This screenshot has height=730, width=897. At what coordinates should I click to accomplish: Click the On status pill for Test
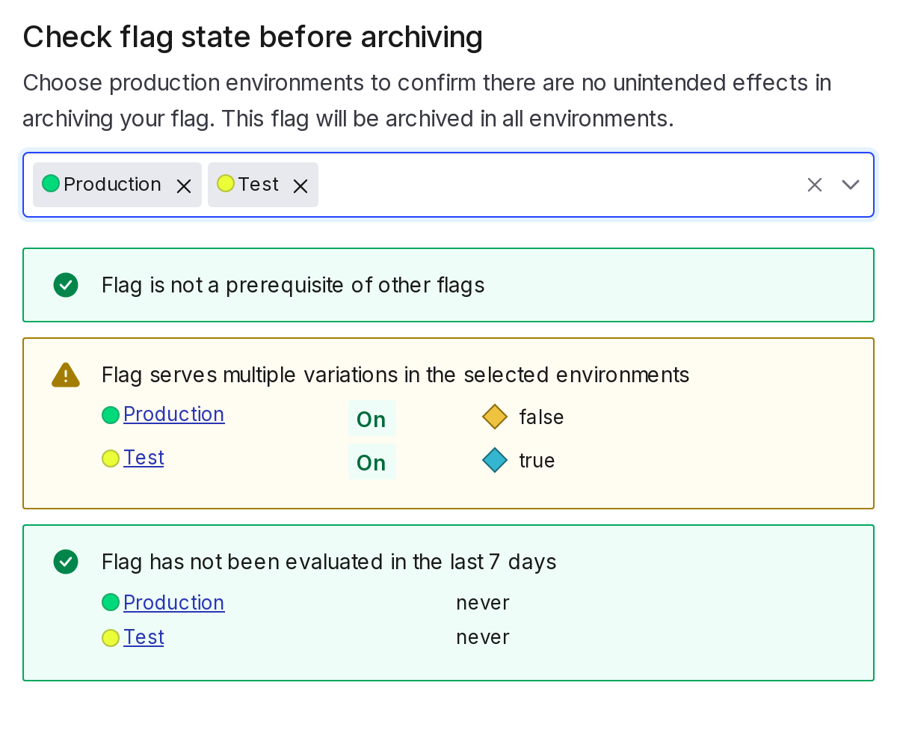point(372,461)
